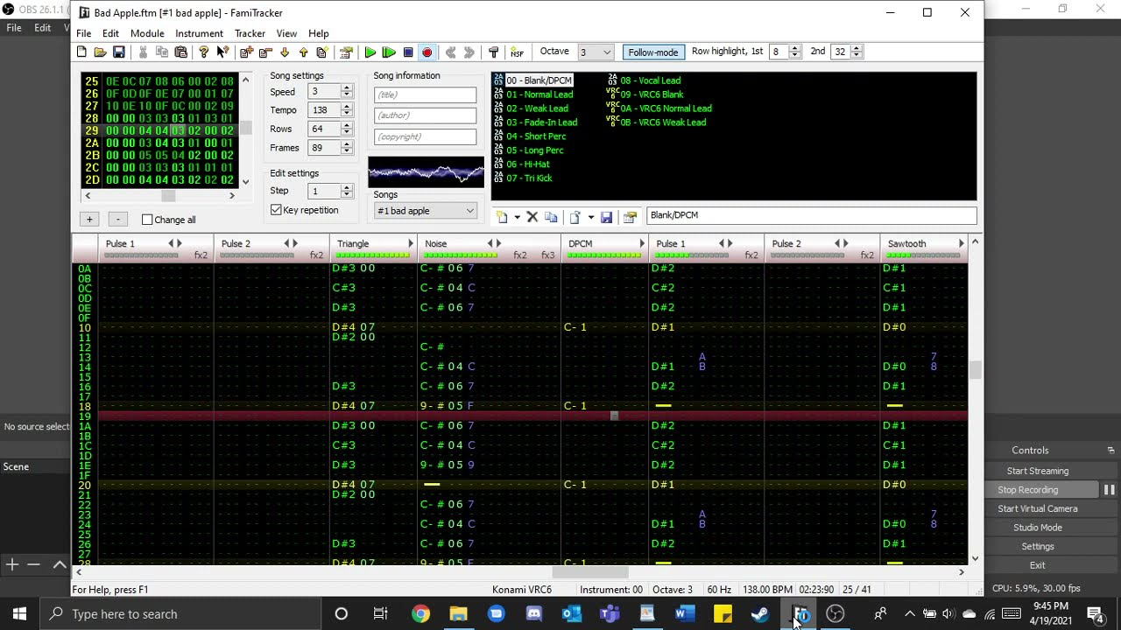Save instrument to file disk icon
This screenshot has height=630, width=1121.
606,217
